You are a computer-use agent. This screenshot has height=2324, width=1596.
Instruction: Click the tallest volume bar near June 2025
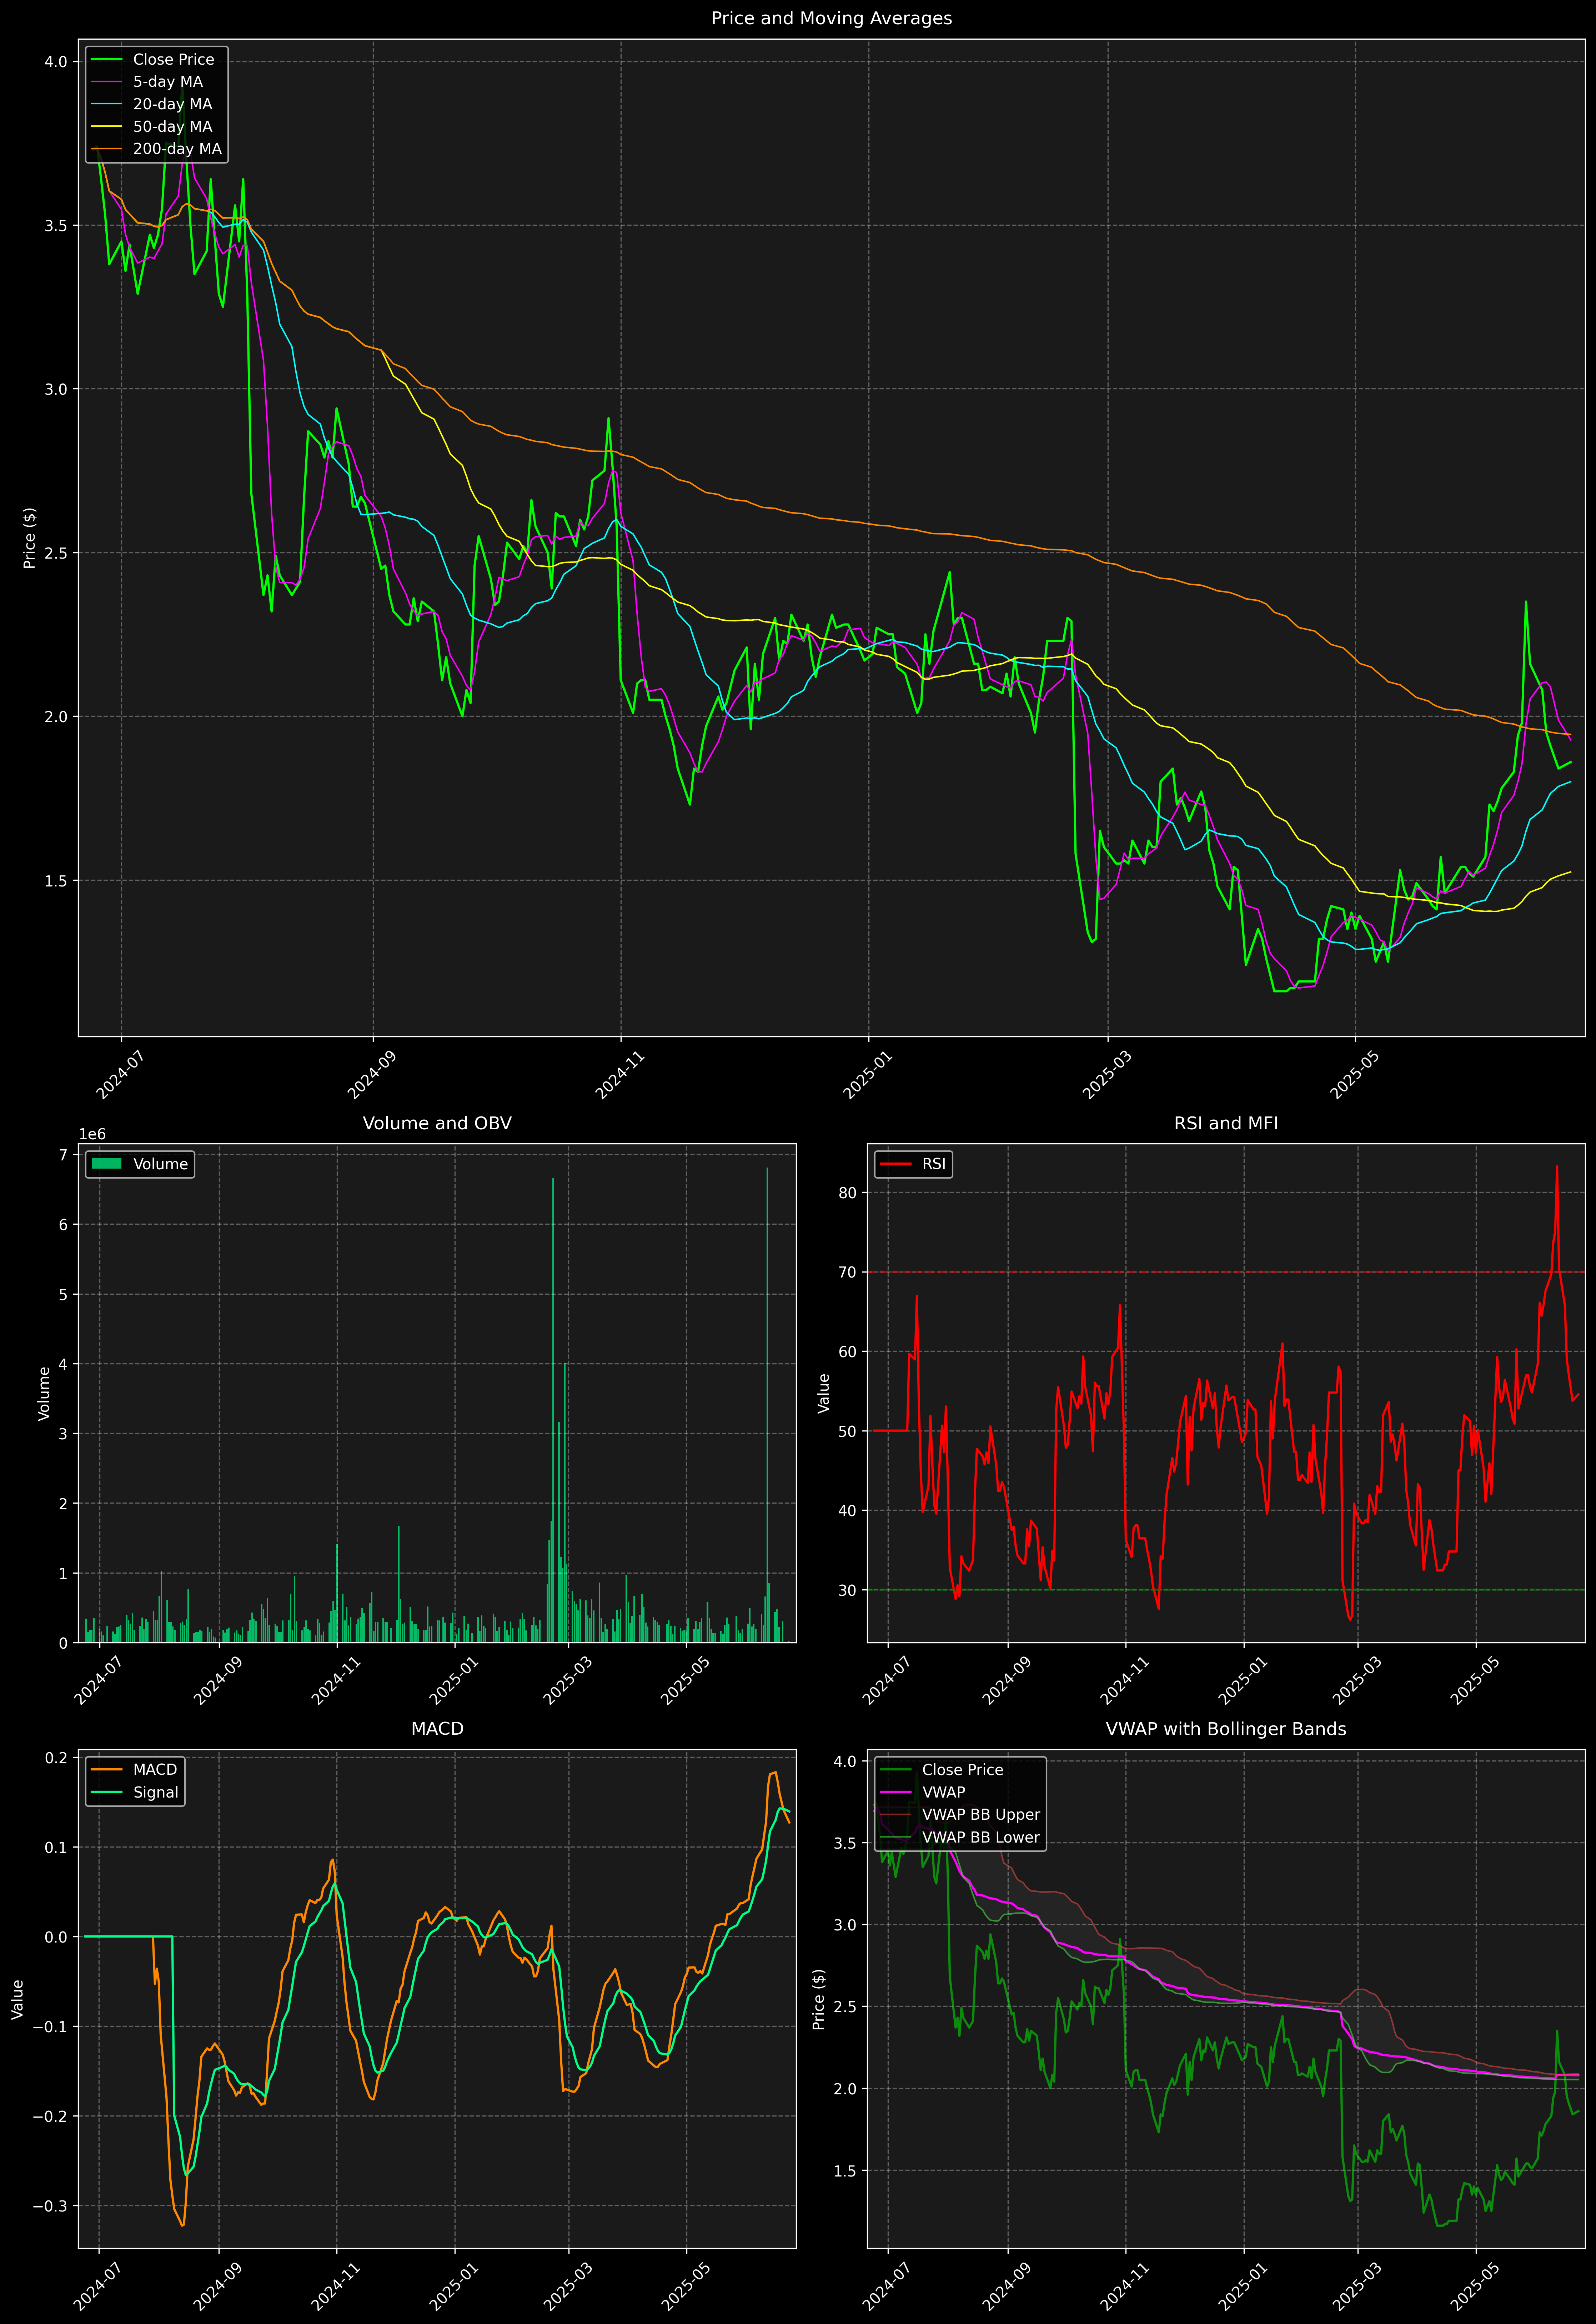pyautogui.click(x=767, y=1405)
